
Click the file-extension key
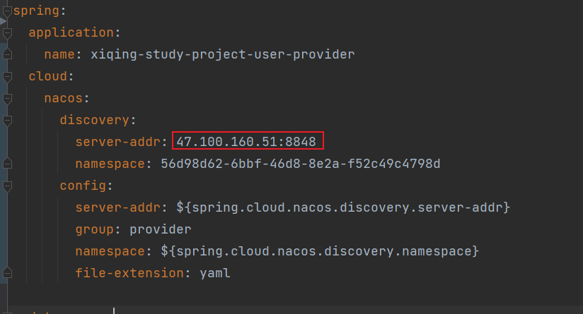[x=129, y=273]
